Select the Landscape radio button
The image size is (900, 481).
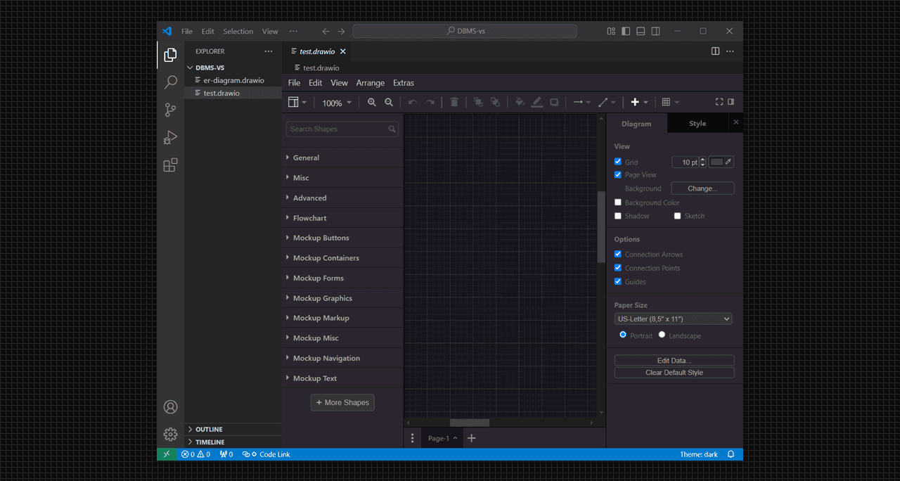click(662, 335)
